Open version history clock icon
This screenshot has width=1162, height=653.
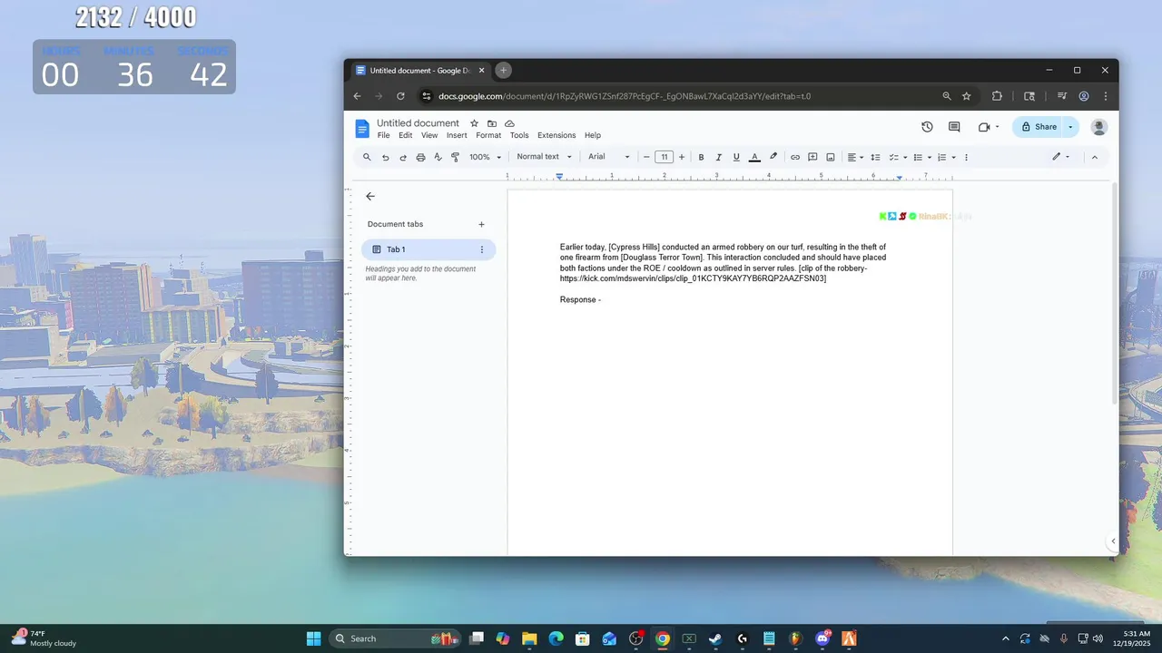click(927, 127)
